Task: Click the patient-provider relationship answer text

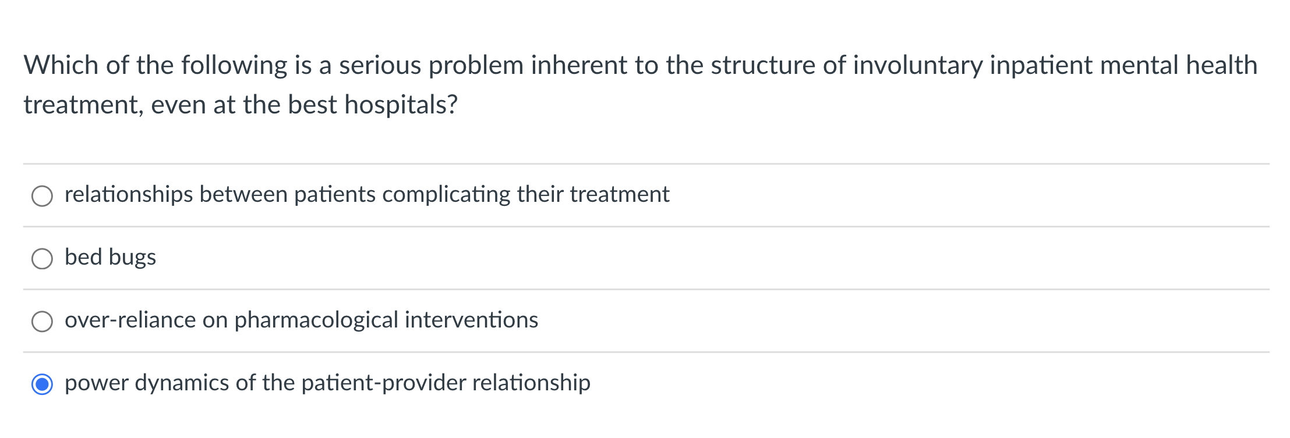Action: pos(327,383)
